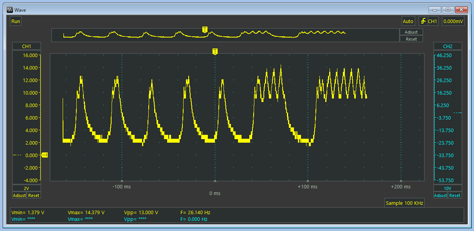This screenshot has height=231, width=474.
Task: Click the 16.000 label on CH1 scale
Action: (30, 55)
